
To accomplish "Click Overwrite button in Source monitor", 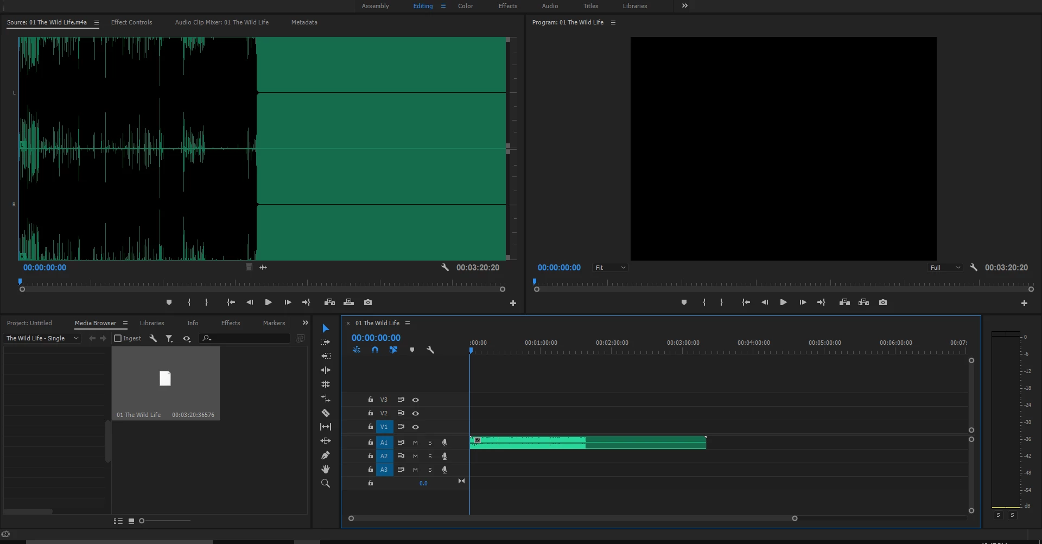I will point(348,302).
